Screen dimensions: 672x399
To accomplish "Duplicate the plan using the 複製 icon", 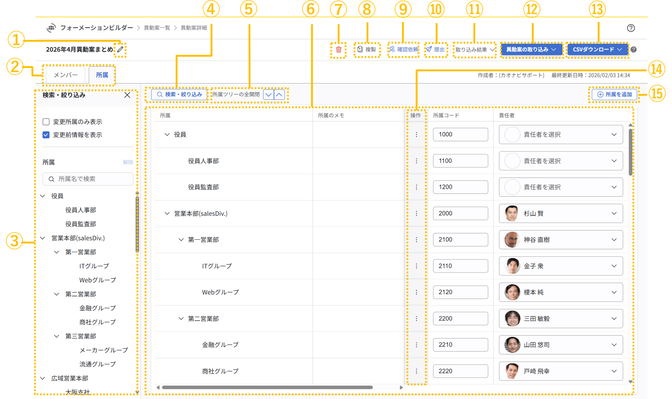I will pos(367,49).
